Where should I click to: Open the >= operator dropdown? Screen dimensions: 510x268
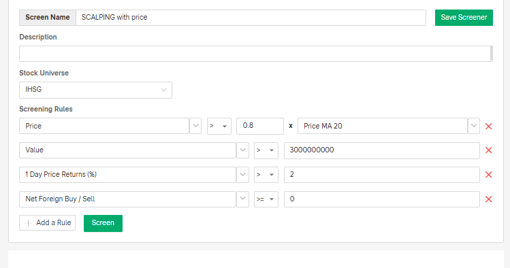click(x=266, y=199)
